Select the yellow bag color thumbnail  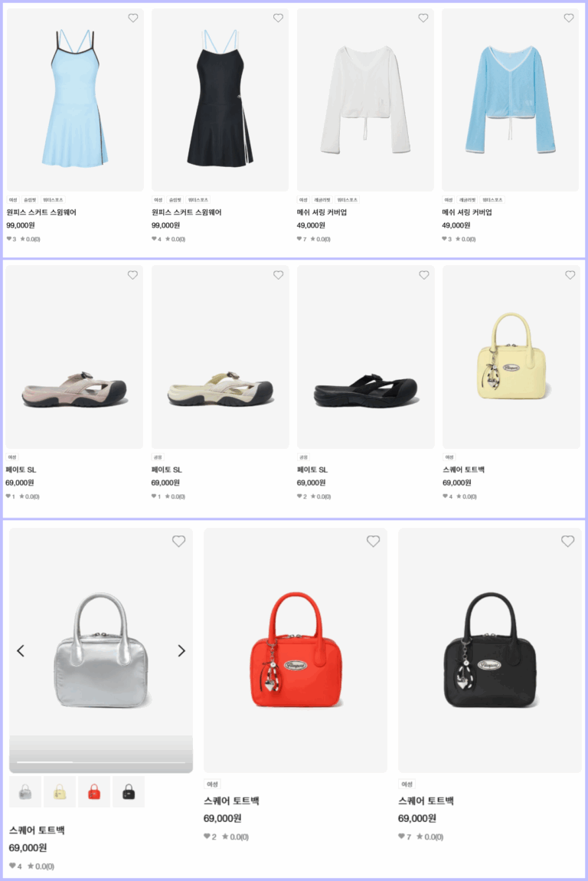(x=60, y=791)
